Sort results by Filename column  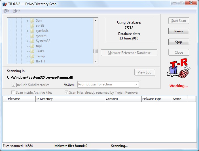[x=21, y=99]
